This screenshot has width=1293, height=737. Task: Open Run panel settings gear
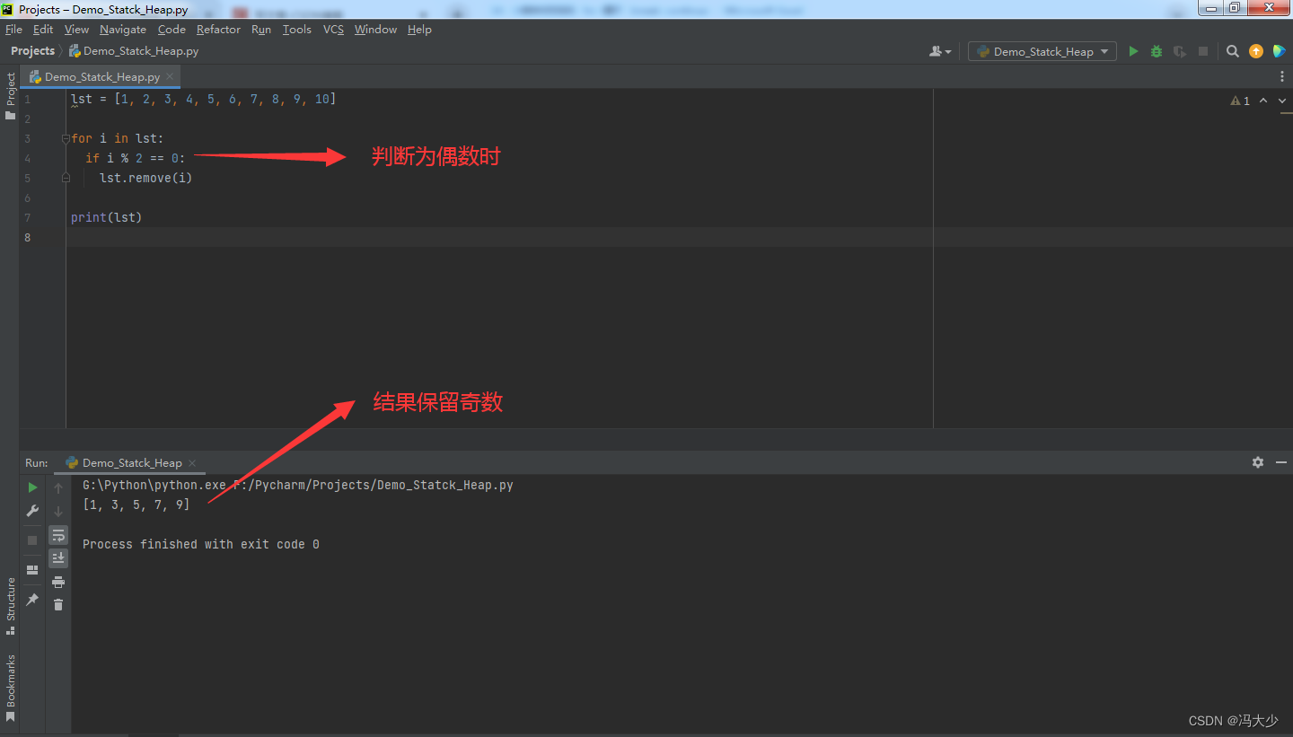(x=1258, y=462)
